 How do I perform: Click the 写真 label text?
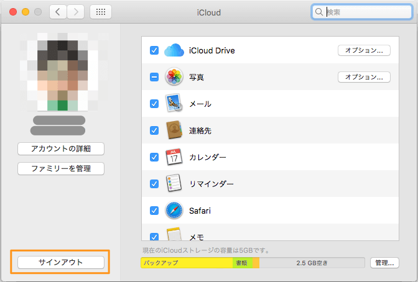point(197,77)
